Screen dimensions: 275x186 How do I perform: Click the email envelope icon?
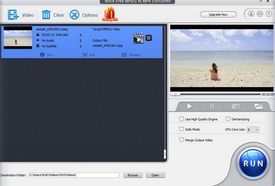[260, 14]
